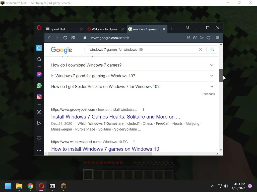The image size is (257, 192).
Task: Open groovypost result options dots
Action: (143, 109)
